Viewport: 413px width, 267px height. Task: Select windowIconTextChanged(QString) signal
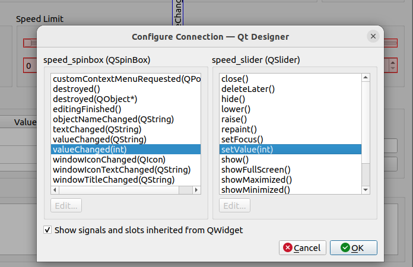click(126, 170)
